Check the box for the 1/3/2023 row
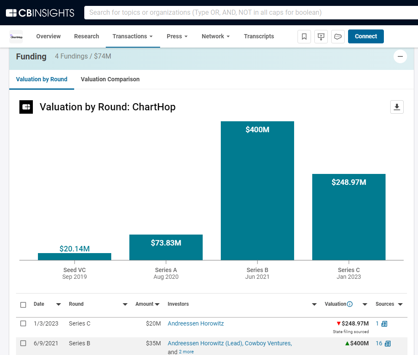The height and width of the screenshot is (355, 418). tap(23, 323)
